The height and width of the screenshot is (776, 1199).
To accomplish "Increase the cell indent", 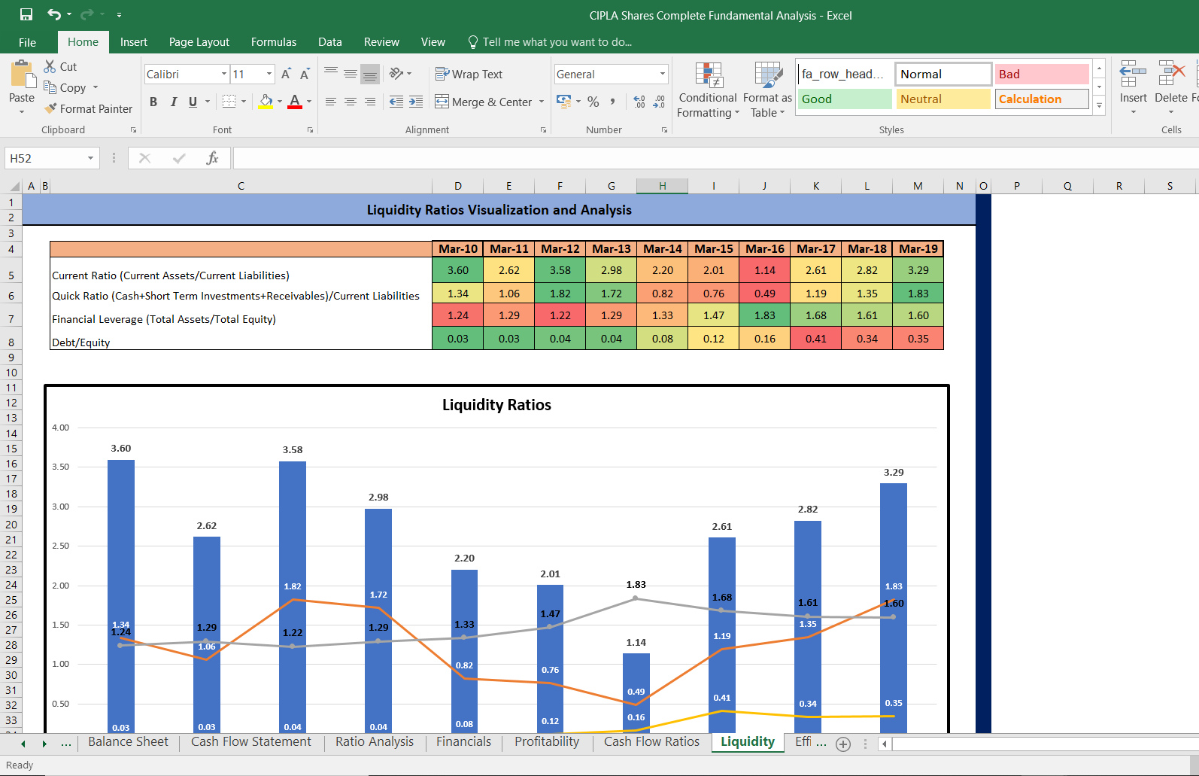I will click(x=416, y=102).
